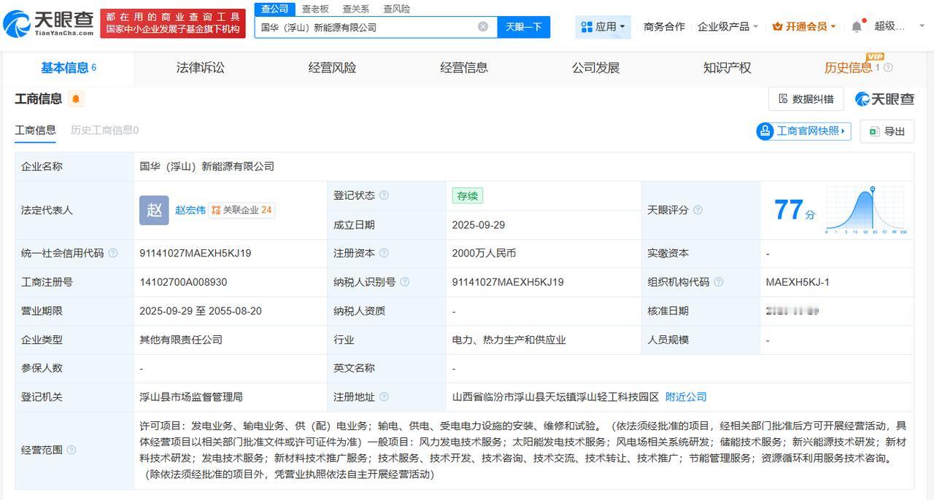Screen dimensions: 934x500
Task: Open the 赵宏伟 legal representative link
Action: pyautogui.click(x=190, y=210)
